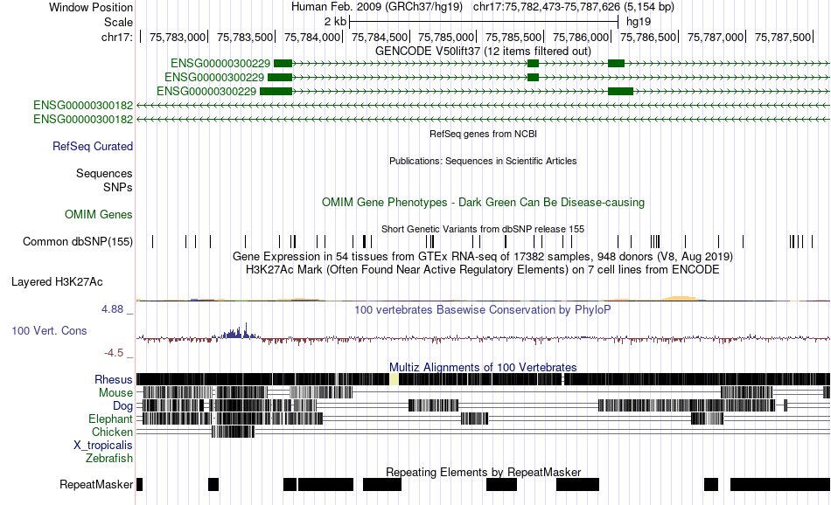Click the Chicken alignment row label
This screenshot has width=831, height=505.
(112, 432)
